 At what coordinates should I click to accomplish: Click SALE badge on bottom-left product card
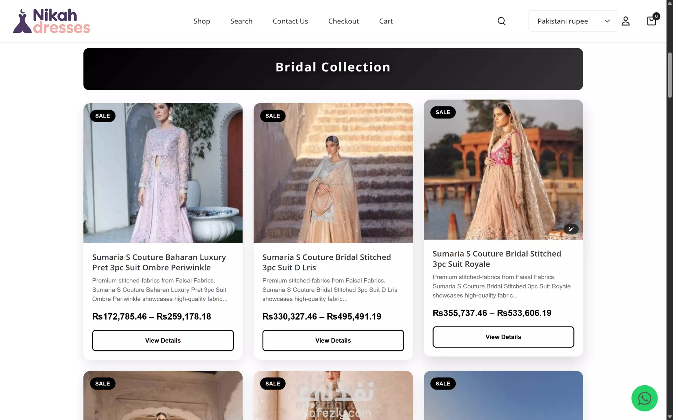click(103, 384)
